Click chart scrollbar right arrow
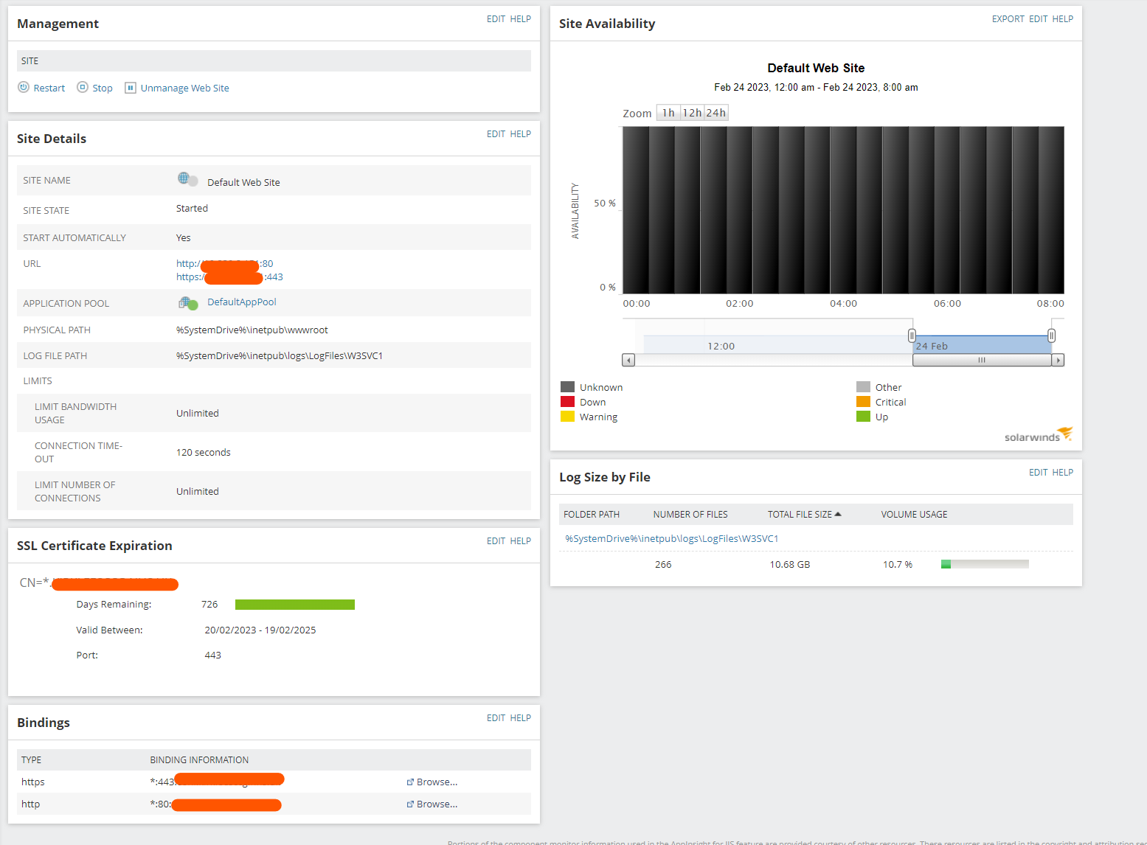The width and height of the screenshot is (1147, 845). coord(1058,361)
